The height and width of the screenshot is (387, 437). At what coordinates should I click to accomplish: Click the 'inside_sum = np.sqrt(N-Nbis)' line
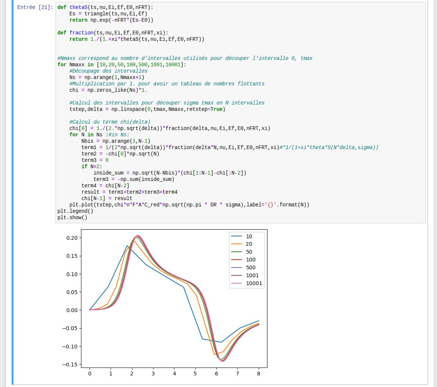pyautogui.click(x=170, y=173)
